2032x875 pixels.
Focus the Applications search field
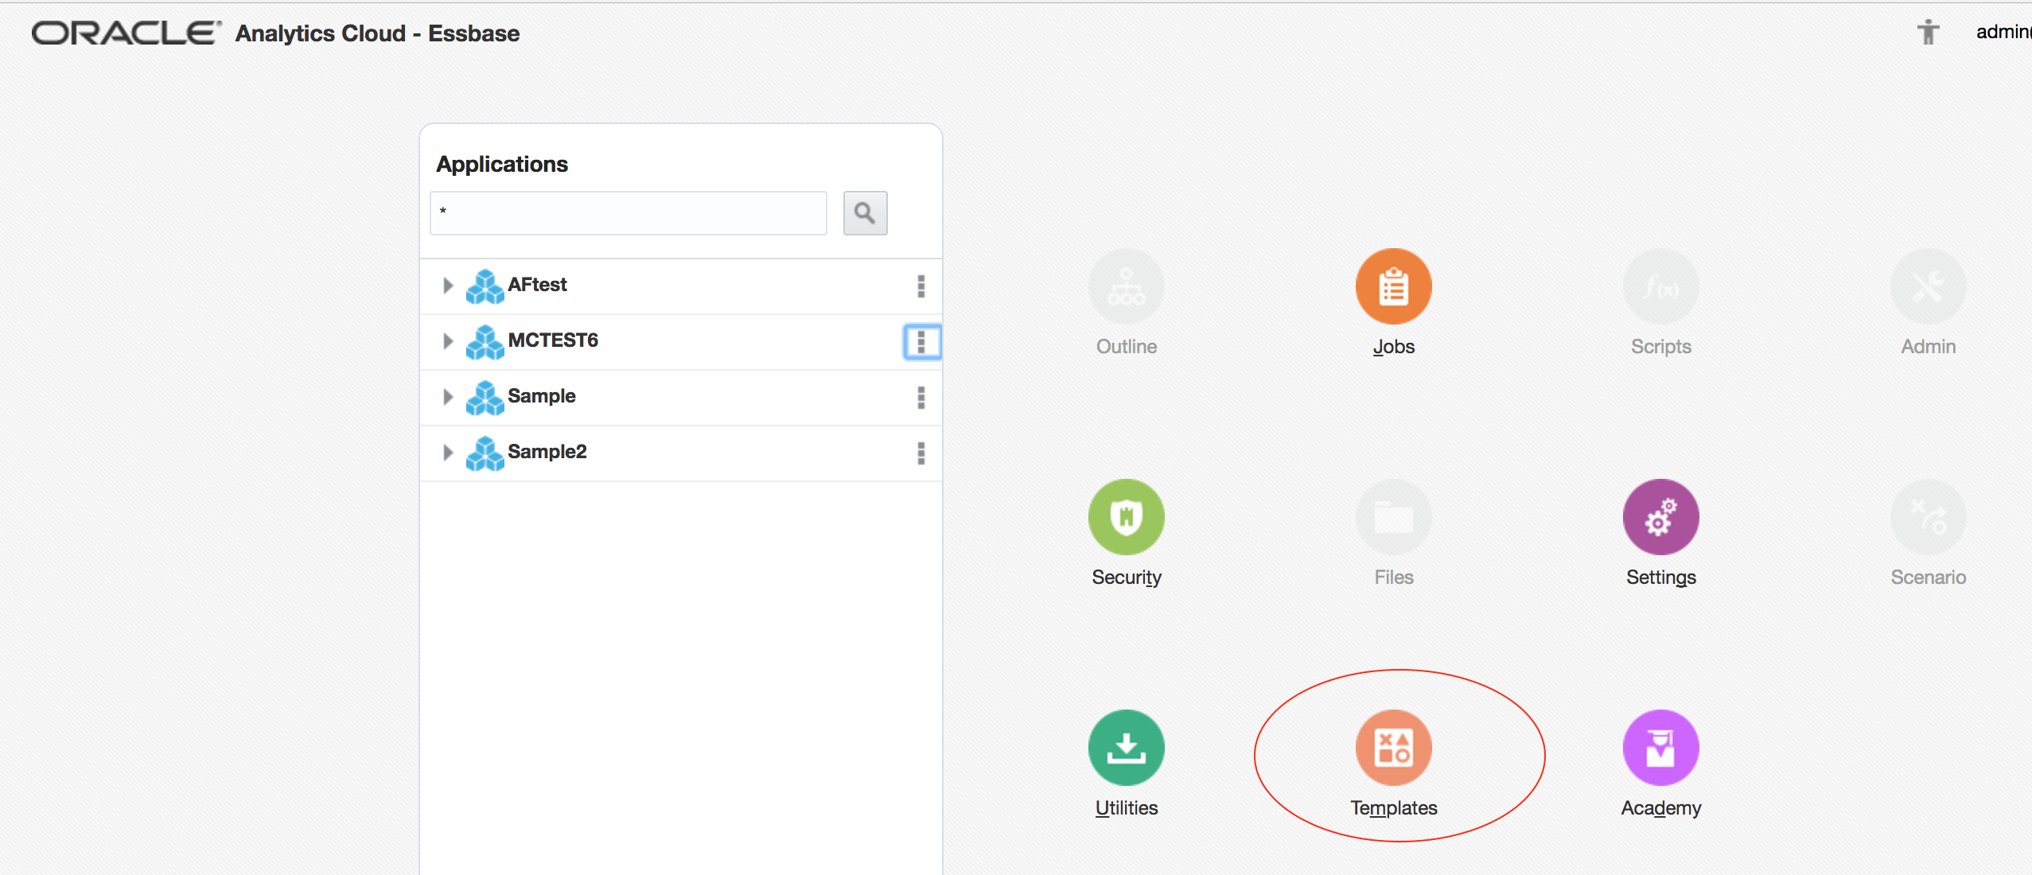[x=629, y=213]
